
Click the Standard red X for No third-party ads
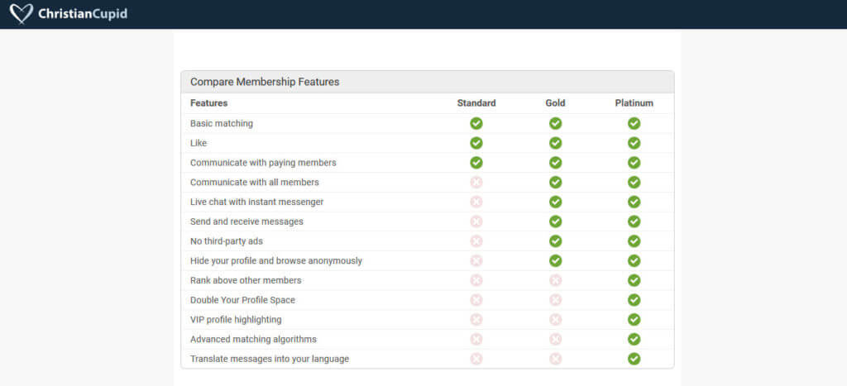pyautogui.click(x=476, y=241)
